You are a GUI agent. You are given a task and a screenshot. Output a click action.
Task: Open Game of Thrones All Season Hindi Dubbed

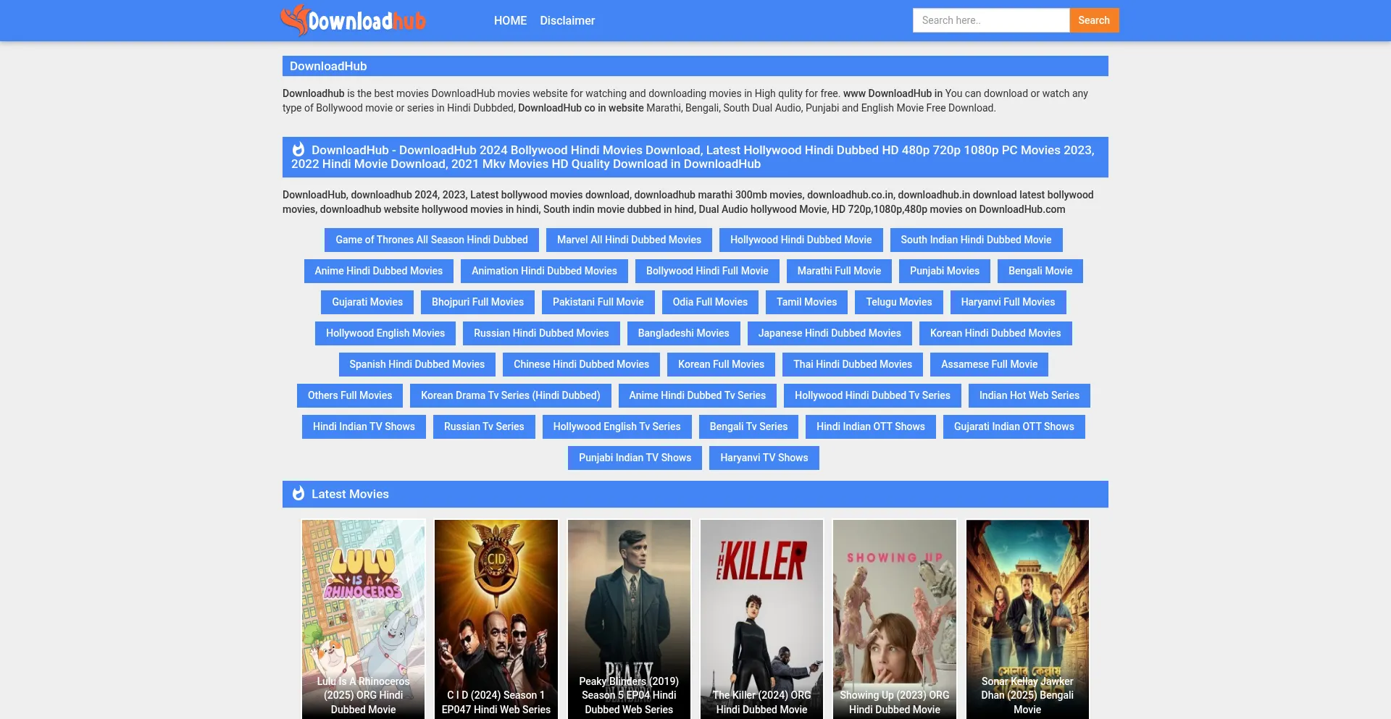pyautogui.click(x=432, y=240)
